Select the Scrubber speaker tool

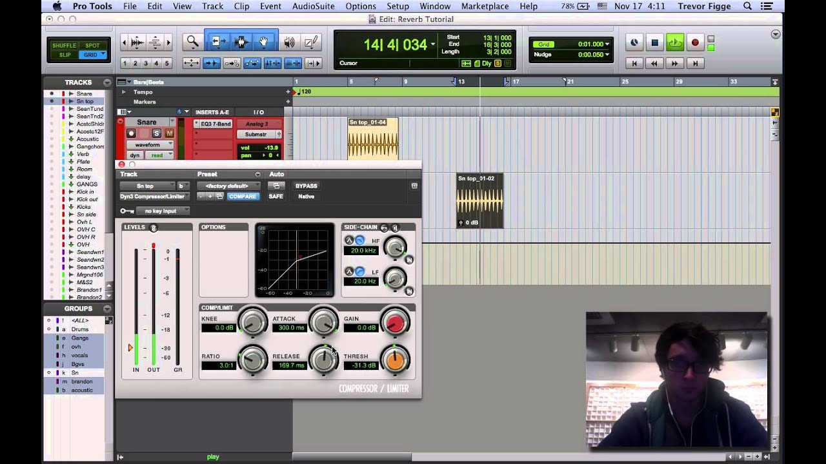[x=289, y=43]
